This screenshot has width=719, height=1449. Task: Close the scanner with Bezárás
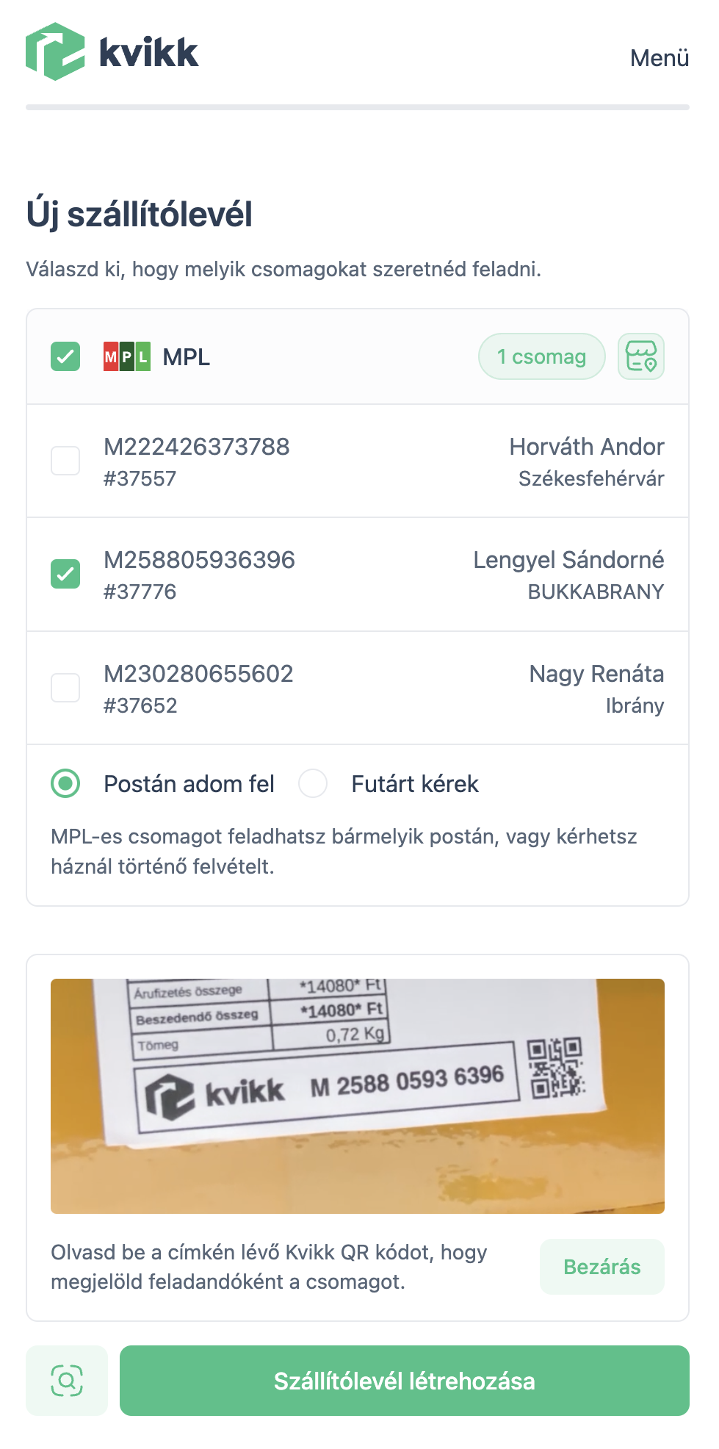coord(601,1267)
